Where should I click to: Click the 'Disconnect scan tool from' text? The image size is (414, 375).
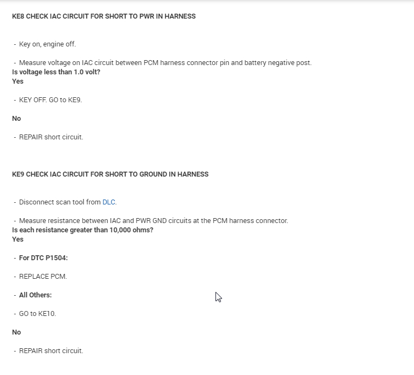click(x=60, y=202)
